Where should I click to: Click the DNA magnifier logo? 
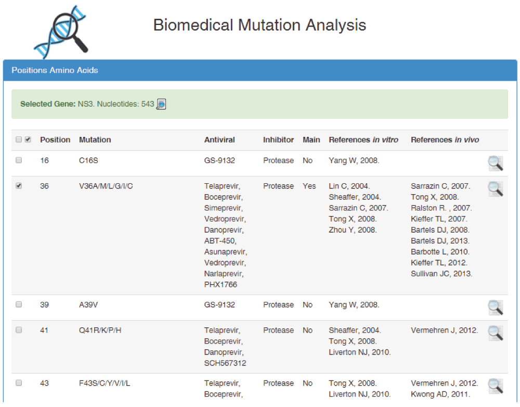tap(61, 31)
